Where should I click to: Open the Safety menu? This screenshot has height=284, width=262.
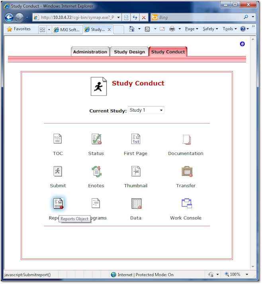210,29
